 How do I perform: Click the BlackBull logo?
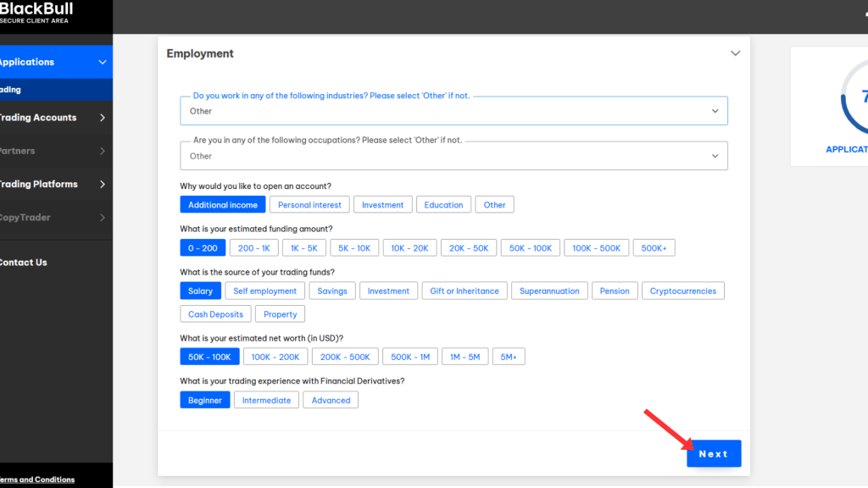(x=38, y=11)
